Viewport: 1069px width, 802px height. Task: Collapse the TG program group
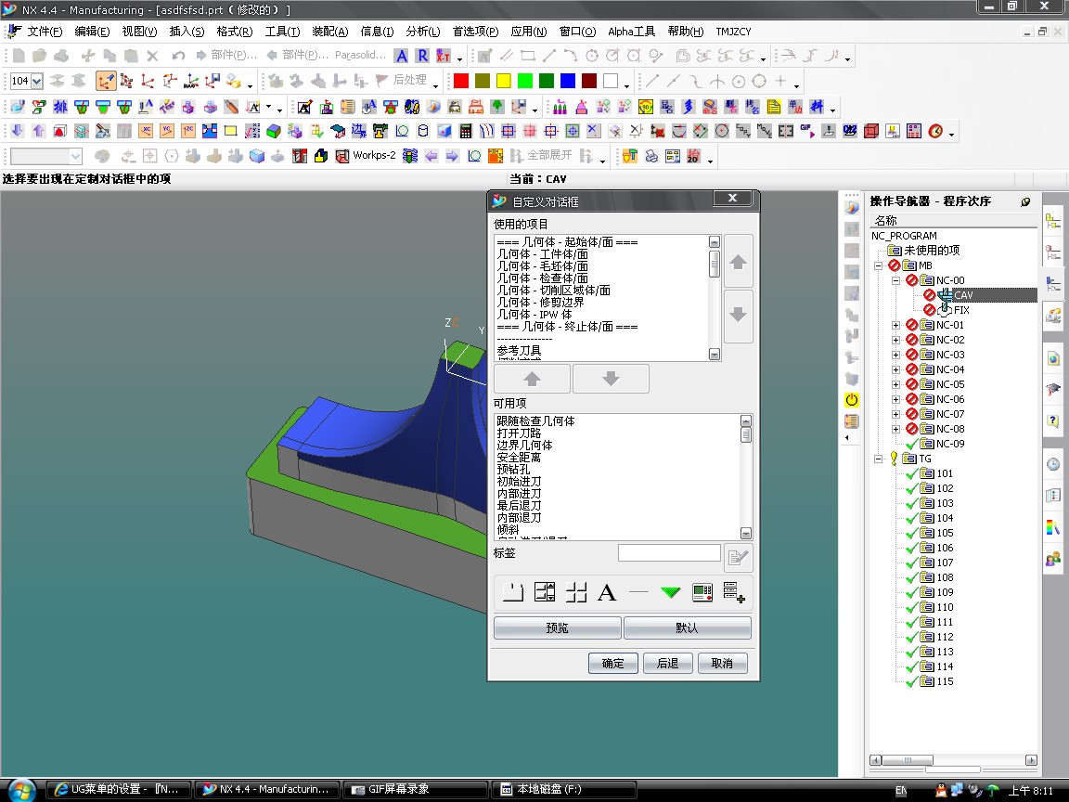[x=879, y=459]
